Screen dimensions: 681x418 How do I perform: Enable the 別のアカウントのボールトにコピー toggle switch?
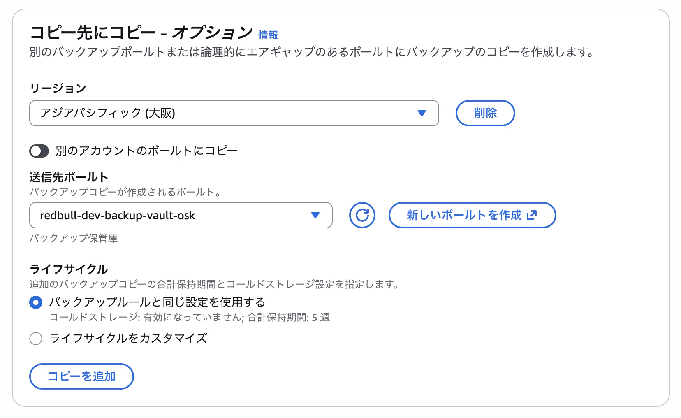39,151
